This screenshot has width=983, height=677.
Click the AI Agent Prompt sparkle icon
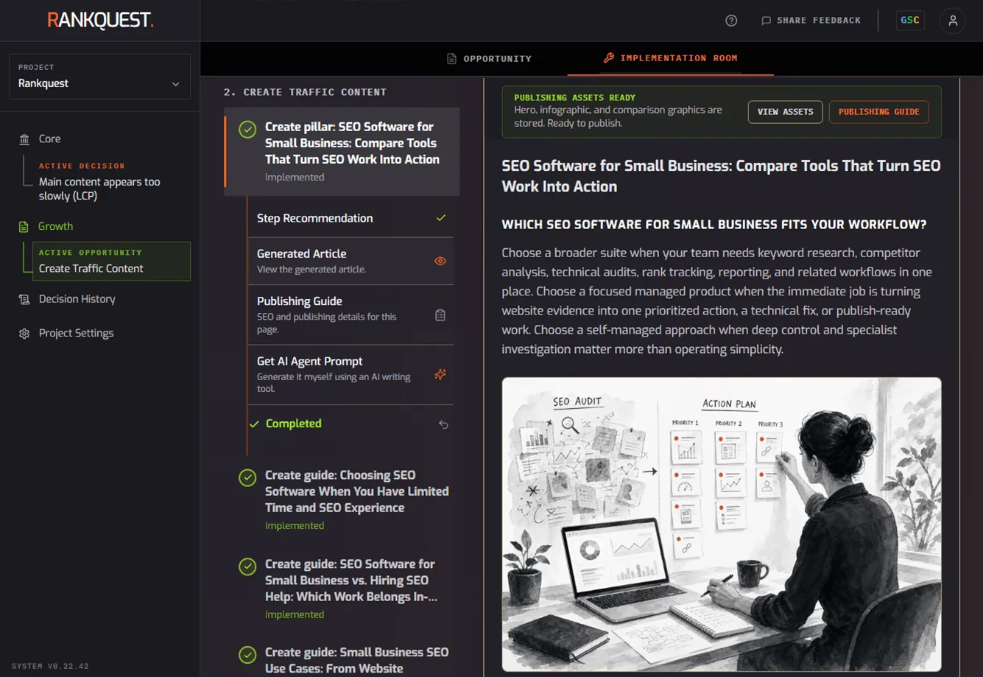coord(440,374)
